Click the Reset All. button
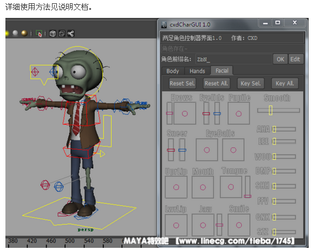Viewport: 313px width, 250px height. tap(216, 84)
